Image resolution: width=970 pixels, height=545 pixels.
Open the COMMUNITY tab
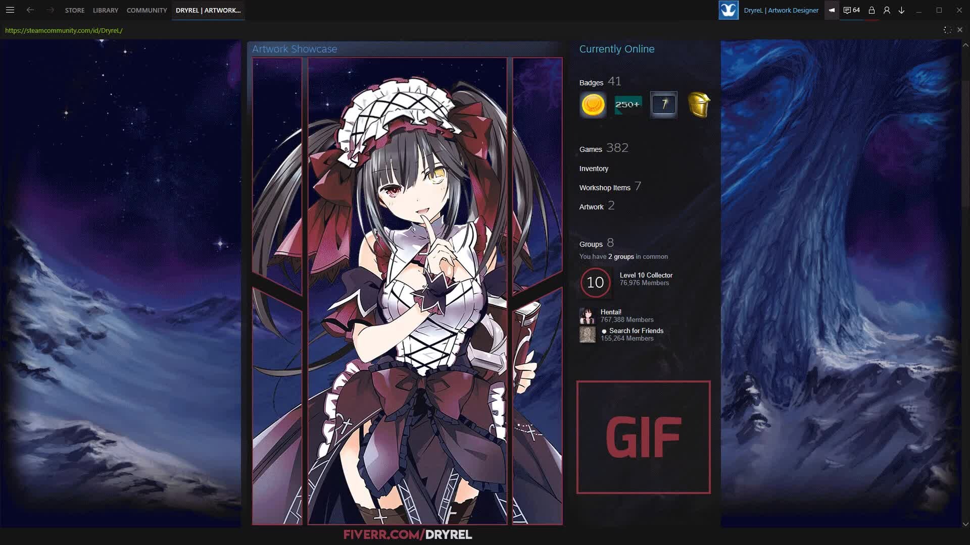147,10
